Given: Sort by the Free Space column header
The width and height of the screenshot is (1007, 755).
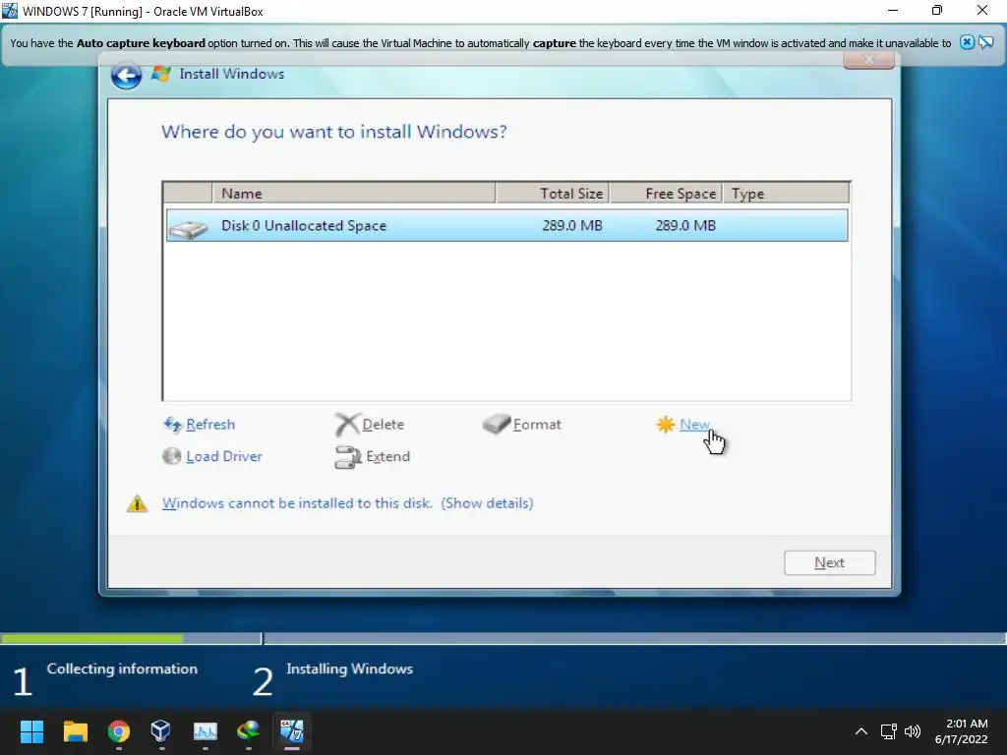Looking at the screenshot, I should [x=667, y=194].
